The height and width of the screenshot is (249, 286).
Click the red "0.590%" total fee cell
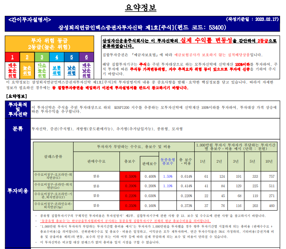130,176
